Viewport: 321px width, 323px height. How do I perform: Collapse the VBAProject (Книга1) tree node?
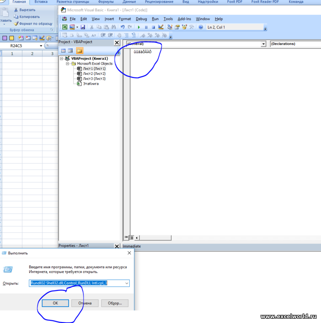(x=62, y=59)
